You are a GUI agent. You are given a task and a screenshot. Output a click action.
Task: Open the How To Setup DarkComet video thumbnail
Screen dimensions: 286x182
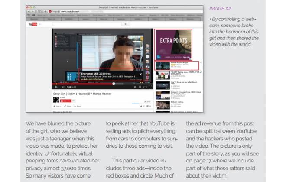point(162,85)
